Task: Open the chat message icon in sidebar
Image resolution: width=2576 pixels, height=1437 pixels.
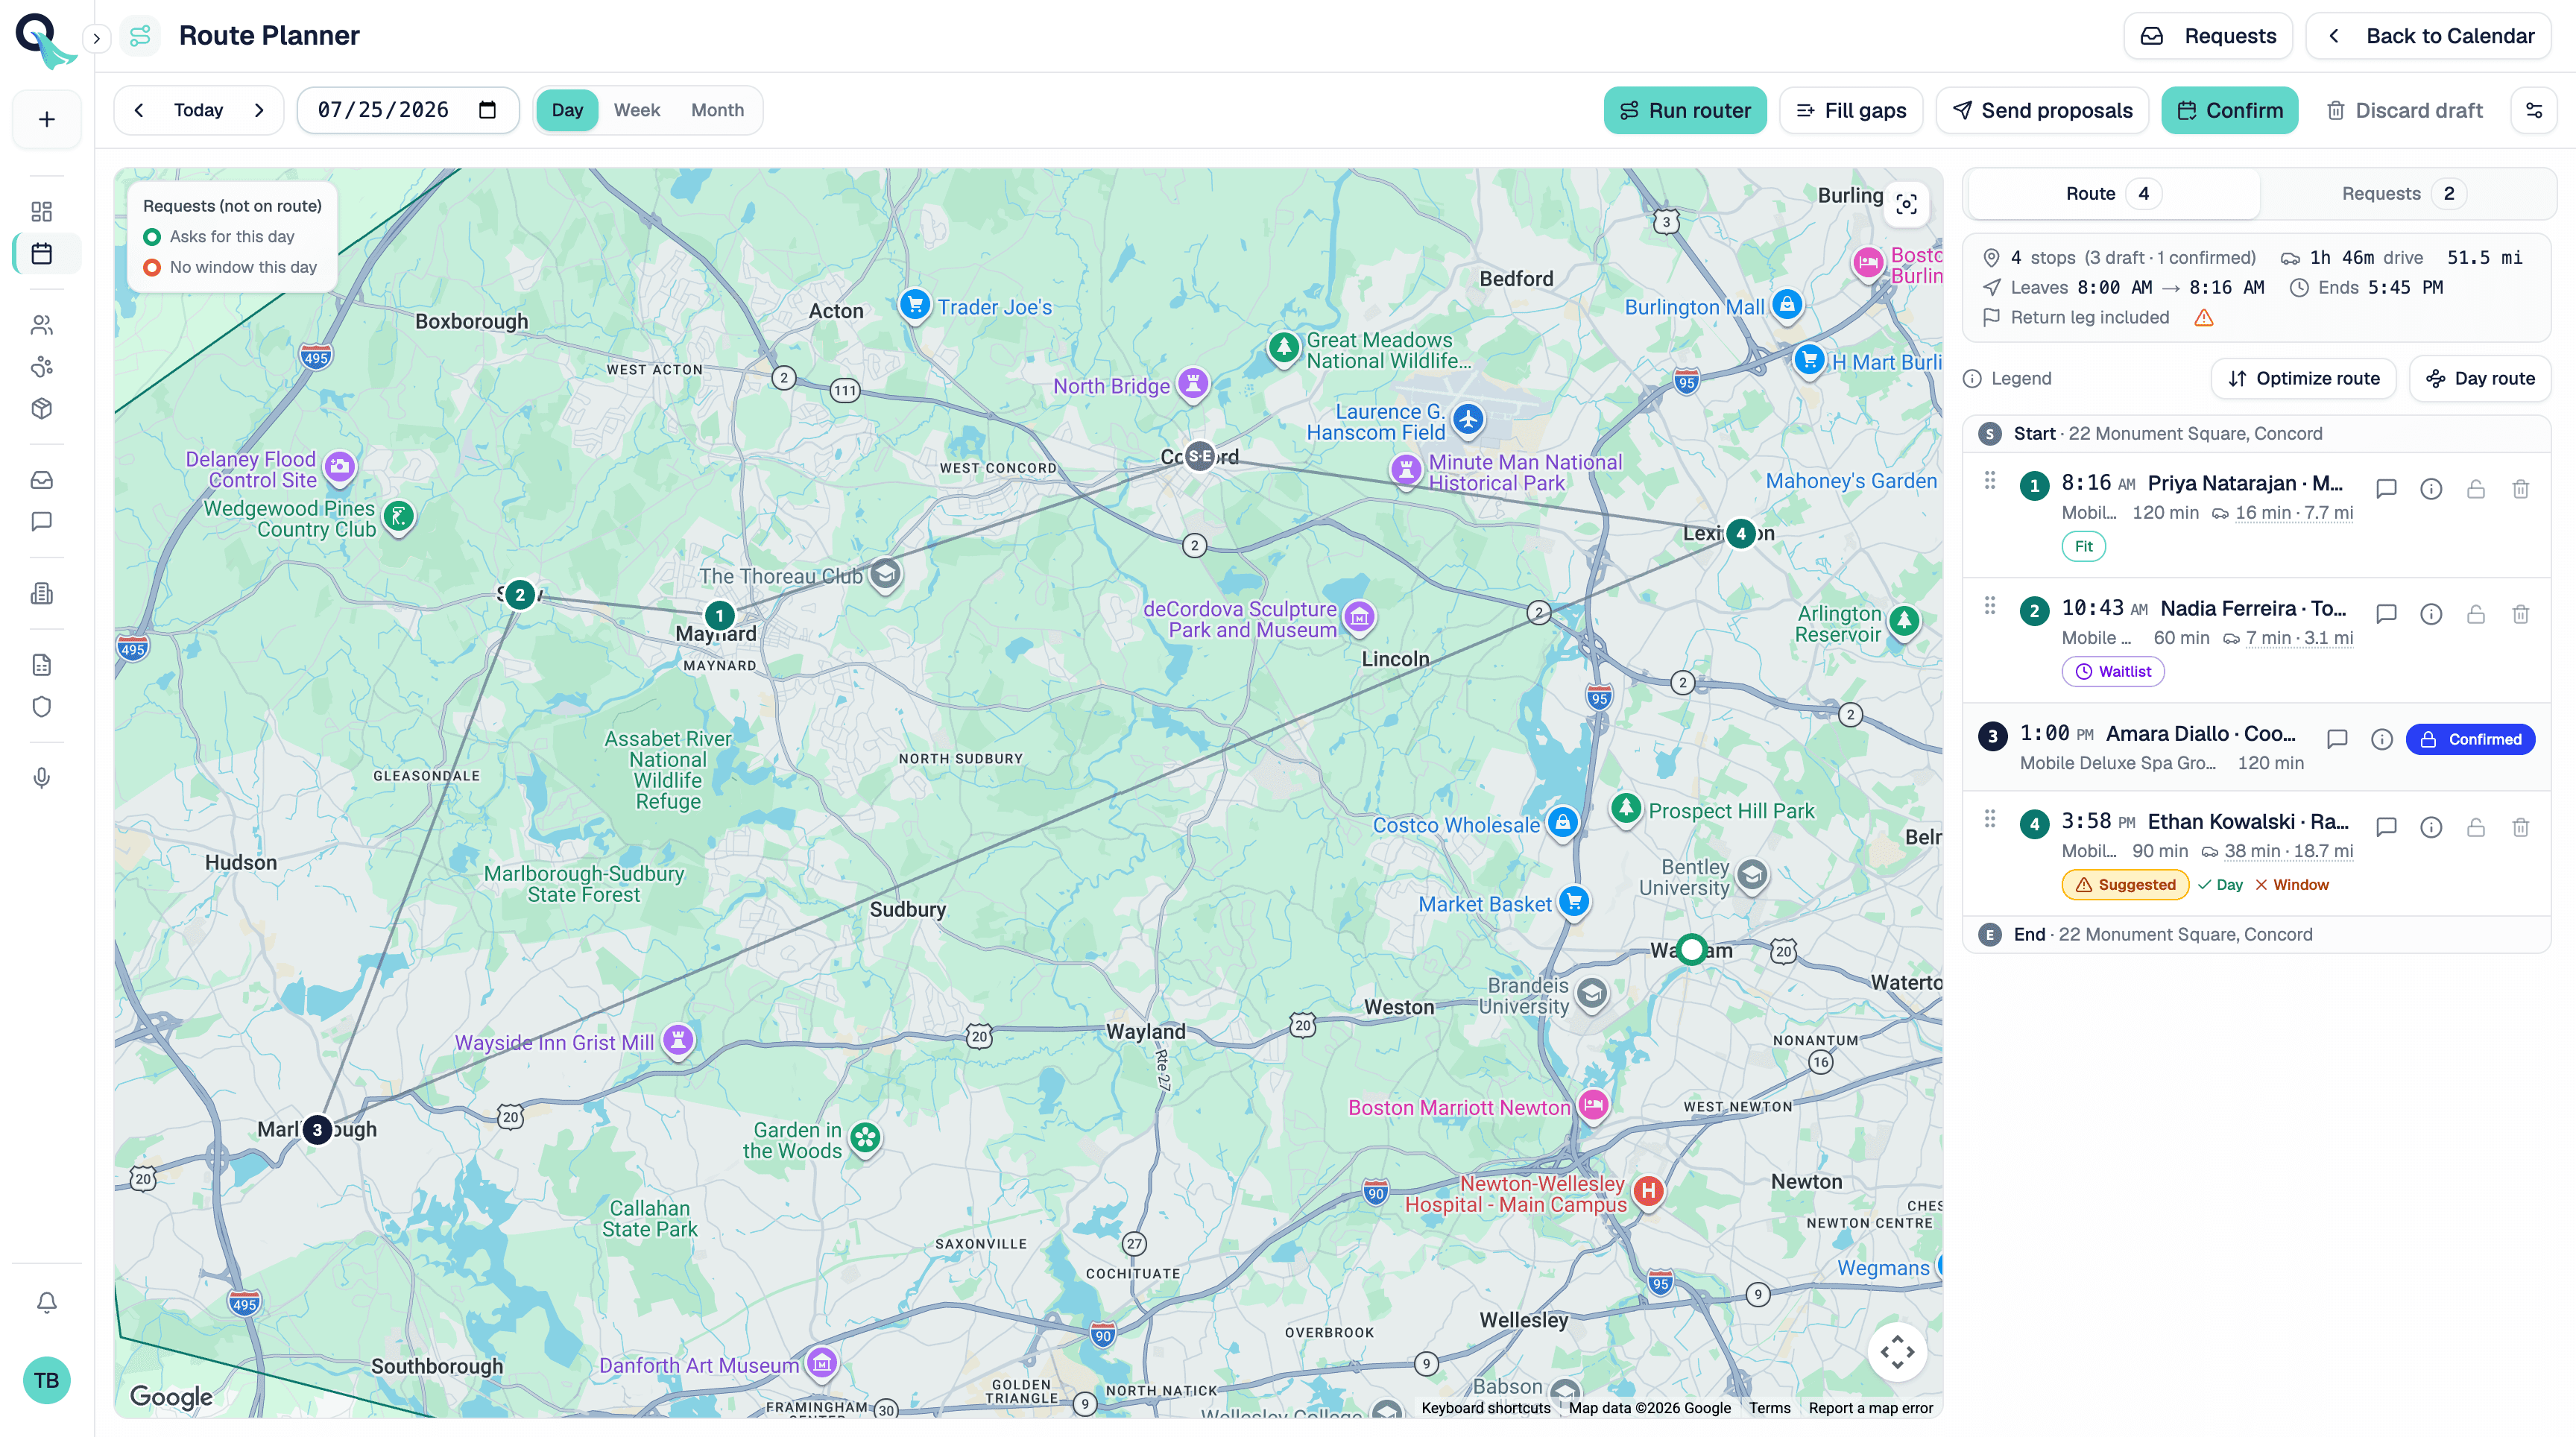Action: point(42,522)
